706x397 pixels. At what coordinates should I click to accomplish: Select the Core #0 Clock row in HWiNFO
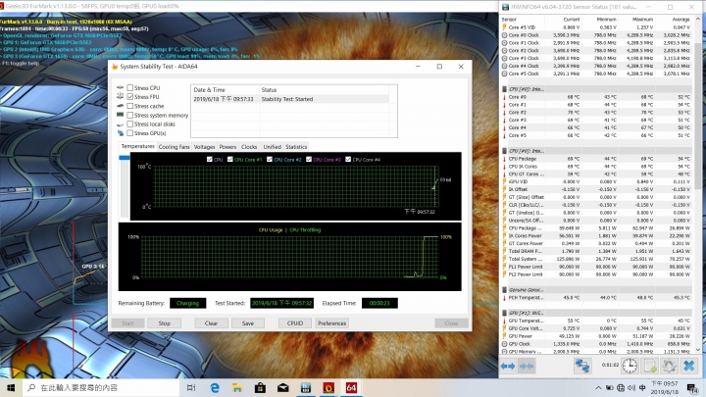tap(596, 35)
